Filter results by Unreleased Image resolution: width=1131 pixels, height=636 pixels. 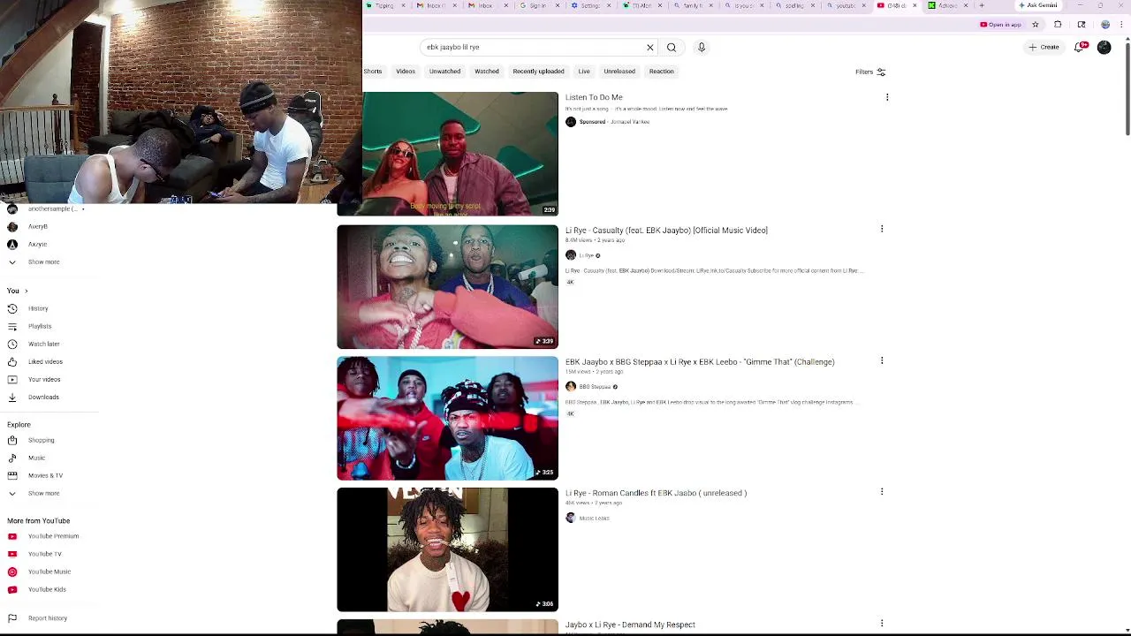click(x=619, y=72)
